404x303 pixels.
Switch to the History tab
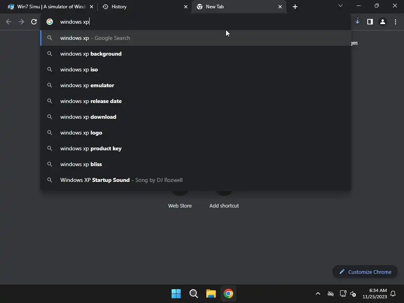145,7
